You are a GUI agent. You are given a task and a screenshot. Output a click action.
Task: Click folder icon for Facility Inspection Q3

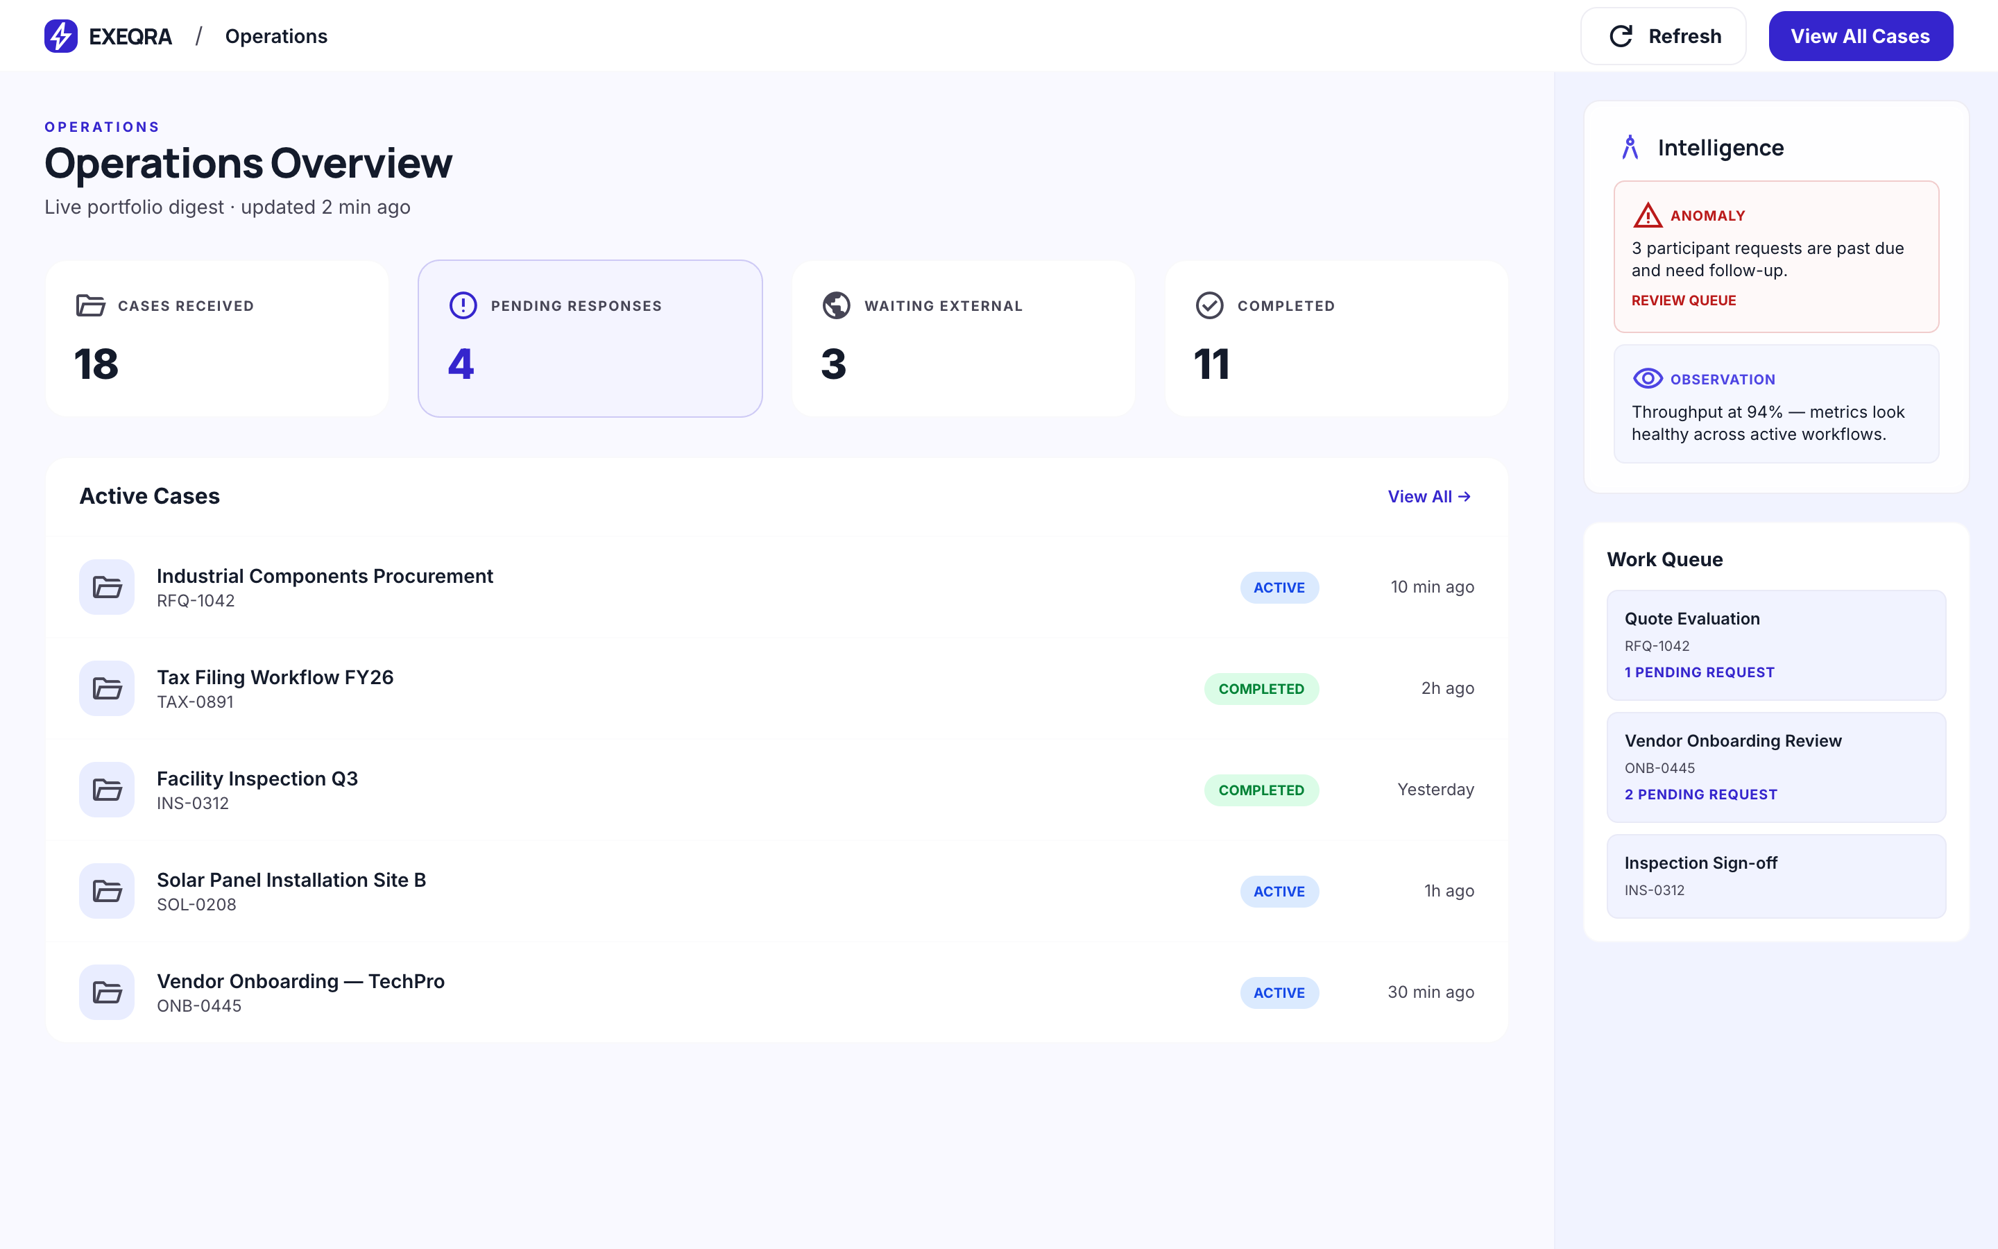108,790
